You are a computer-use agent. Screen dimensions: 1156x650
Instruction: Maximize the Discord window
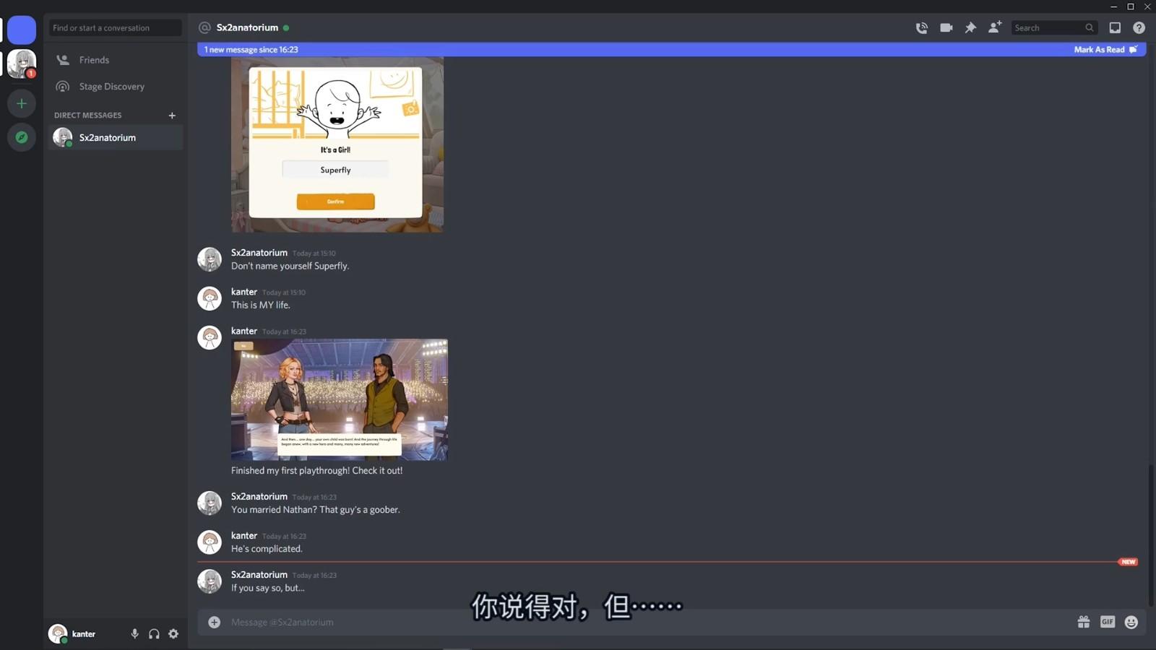pos(1131,6)
